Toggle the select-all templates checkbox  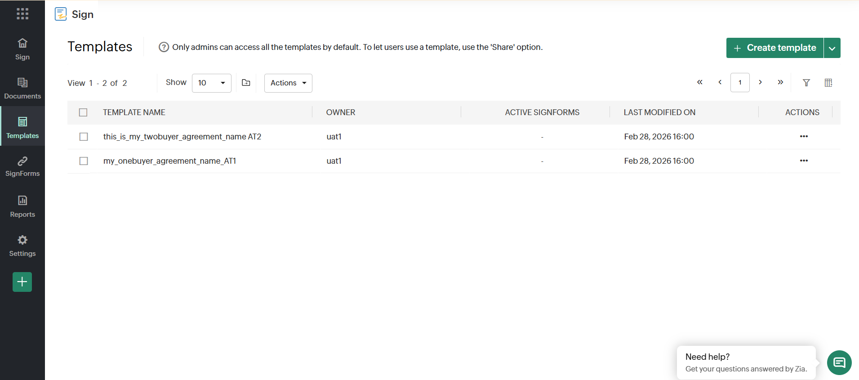[83, 112]
